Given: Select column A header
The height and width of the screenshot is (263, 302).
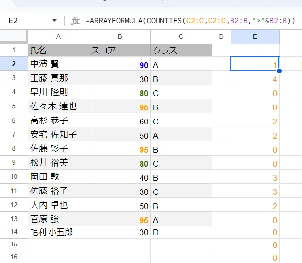Looking at the screenshot, I should coord(58,37).
